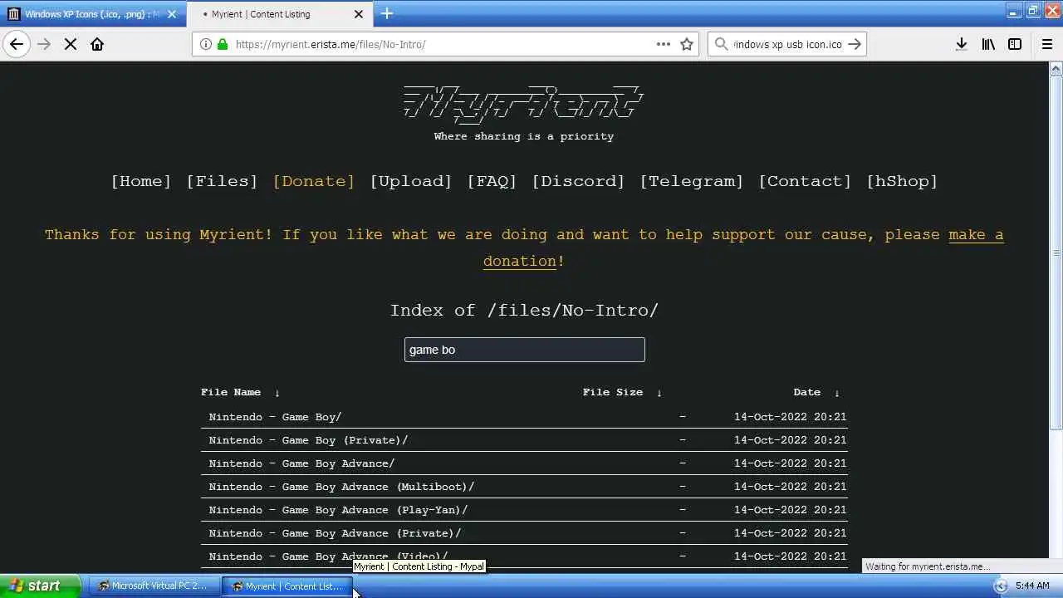
Task: Stop loading the page
Action: [x=71, y=44]
